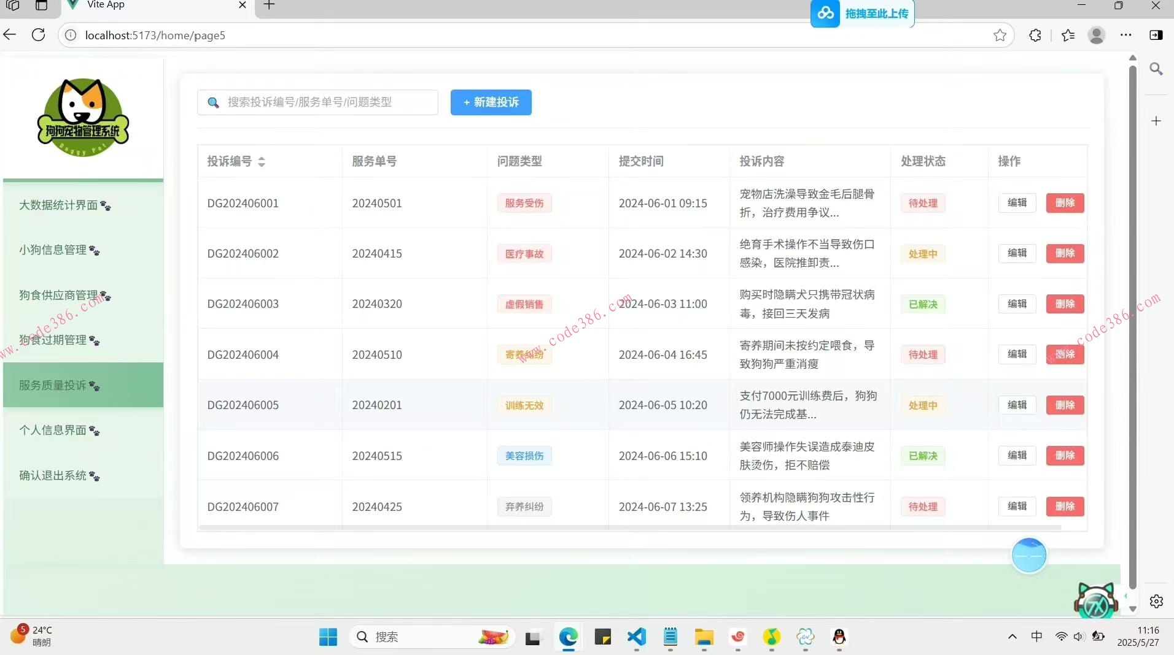Screen dimensions: 1174x655
Task: Toggle sort order on the 投诉编号 column
Action: point(261,162)
